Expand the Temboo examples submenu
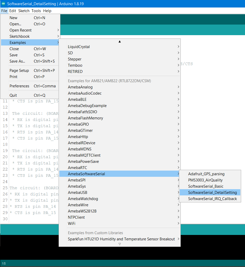Viewport: 245px width, 267px height. (x=120, y=65)
